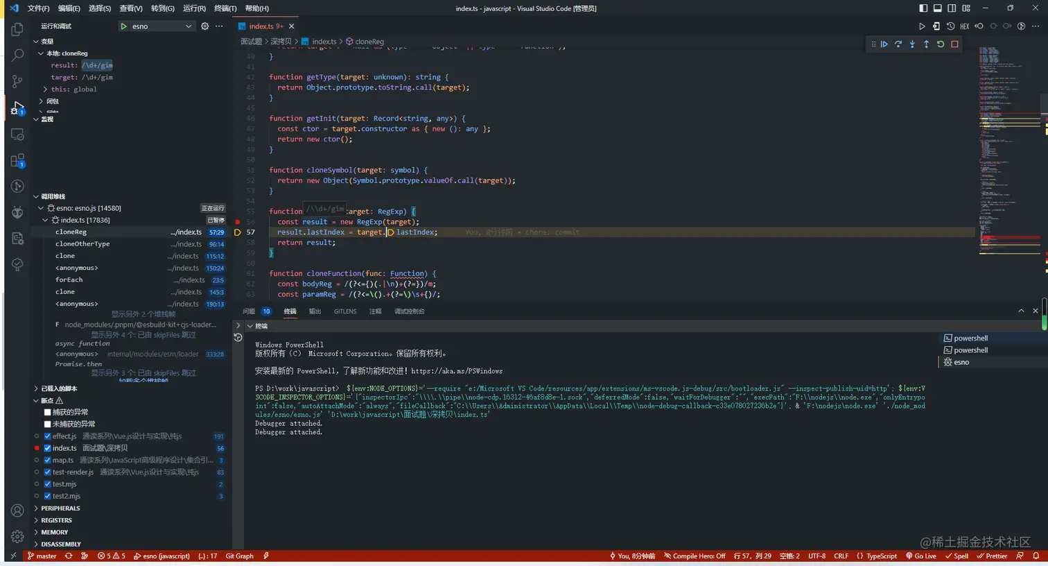Run file using editor title play icon
Viewport: 1048px width, 566px height.
point(922,26)
